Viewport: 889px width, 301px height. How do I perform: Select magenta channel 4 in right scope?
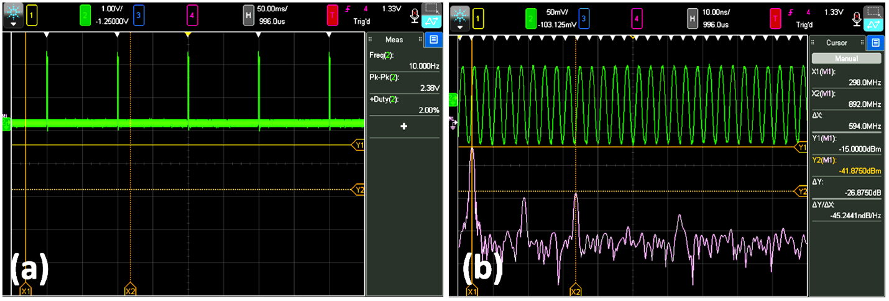pyautogui.click(x=637, y=19)
